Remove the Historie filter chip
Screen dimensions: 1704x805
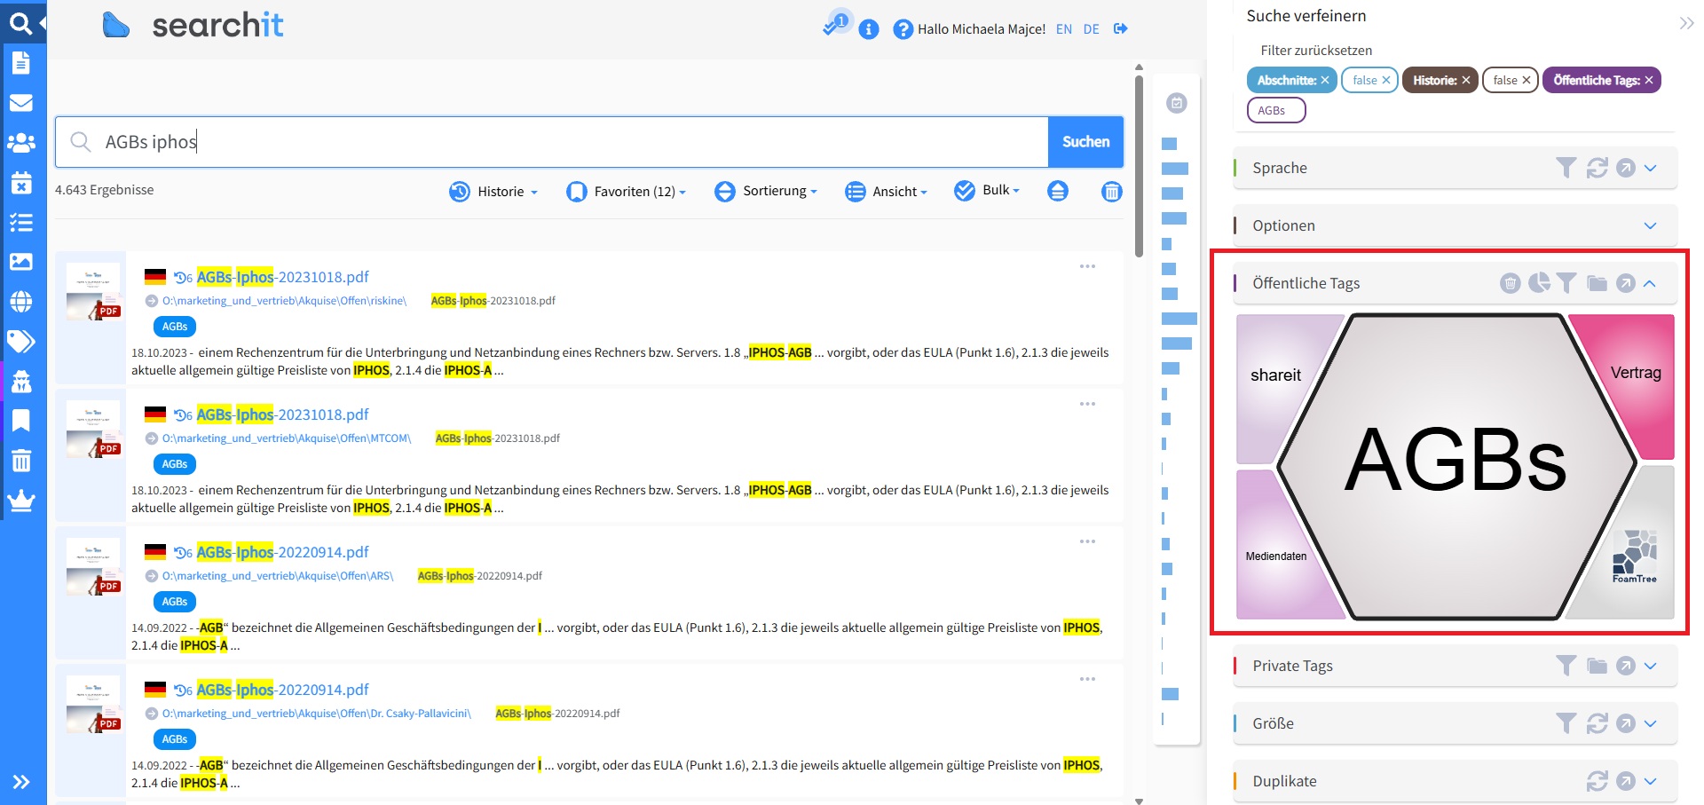pyautogui.click(x=1466, y=80)
